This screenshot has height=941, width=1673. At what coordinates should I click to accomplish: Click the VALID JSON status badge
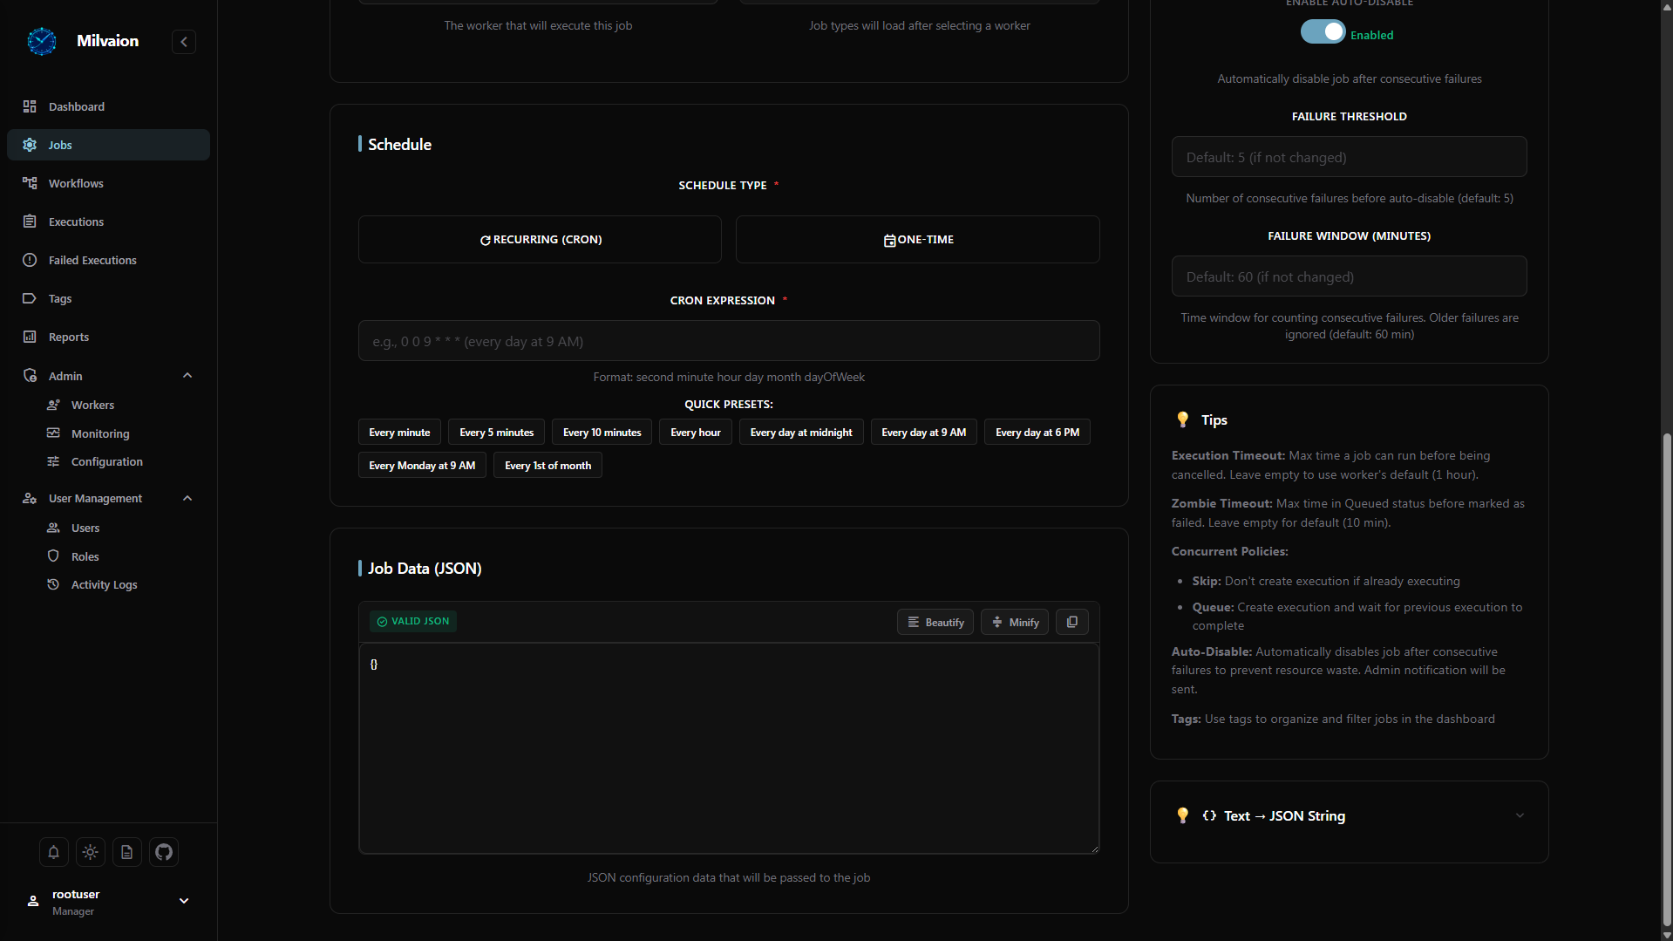(413, 621)
